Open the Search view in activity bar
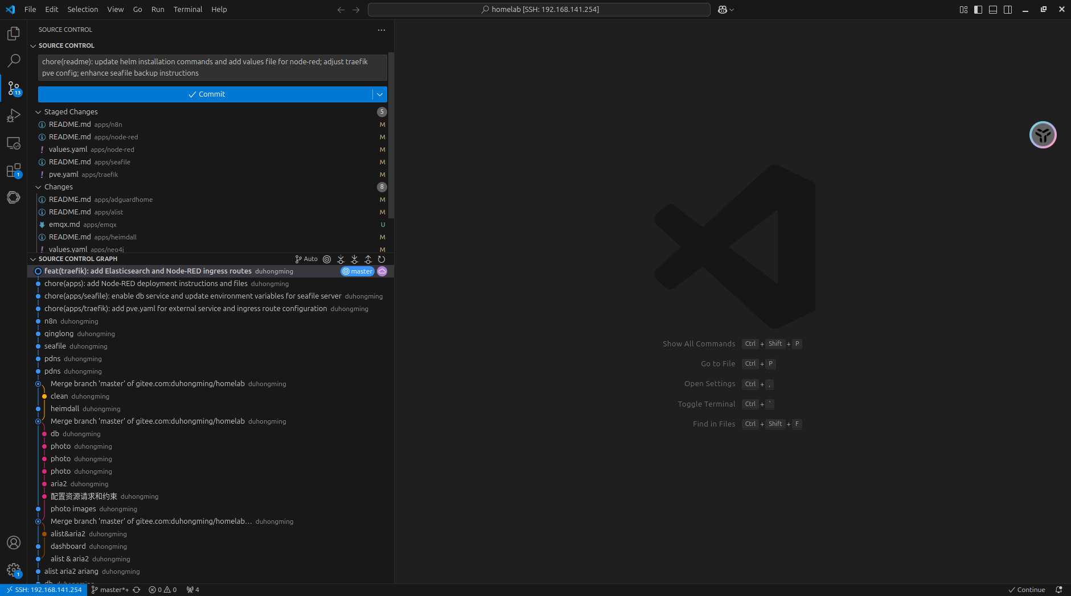 tap(14, 61)
